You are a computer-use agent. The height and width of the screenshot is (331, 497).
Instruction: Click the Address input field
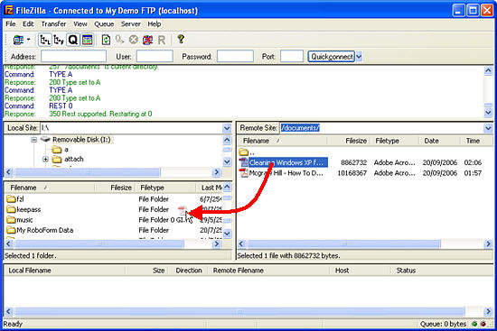click(x=73, y=56)
